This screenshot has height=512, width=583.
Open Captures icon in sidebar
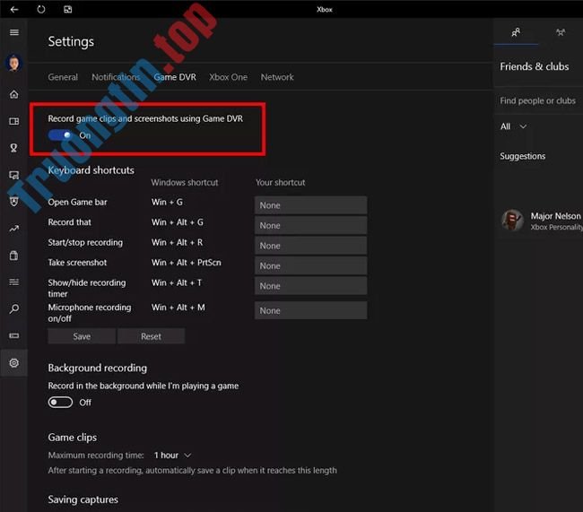click(14, 175)
